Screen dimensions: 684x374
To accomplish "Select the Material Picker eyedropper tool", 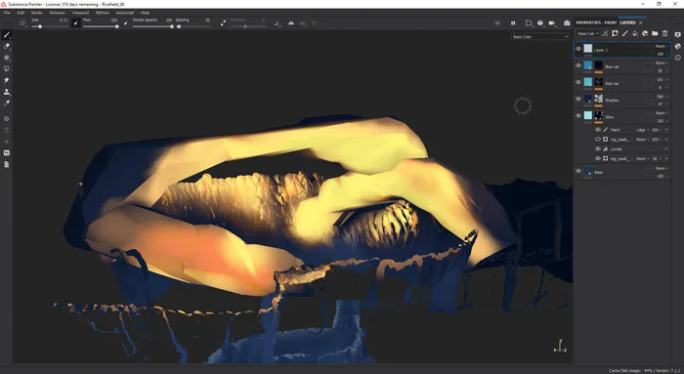I will point(7,104).
